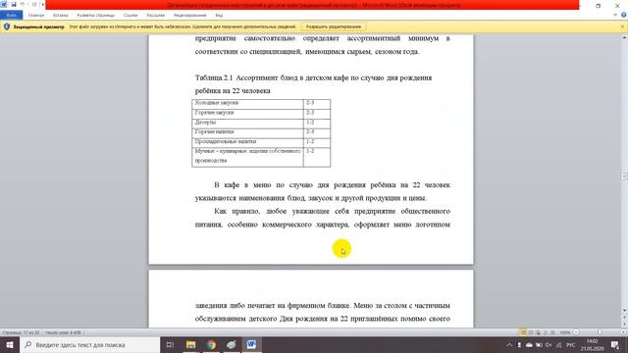Click the zoom in plus button

(x=623, y=332)
